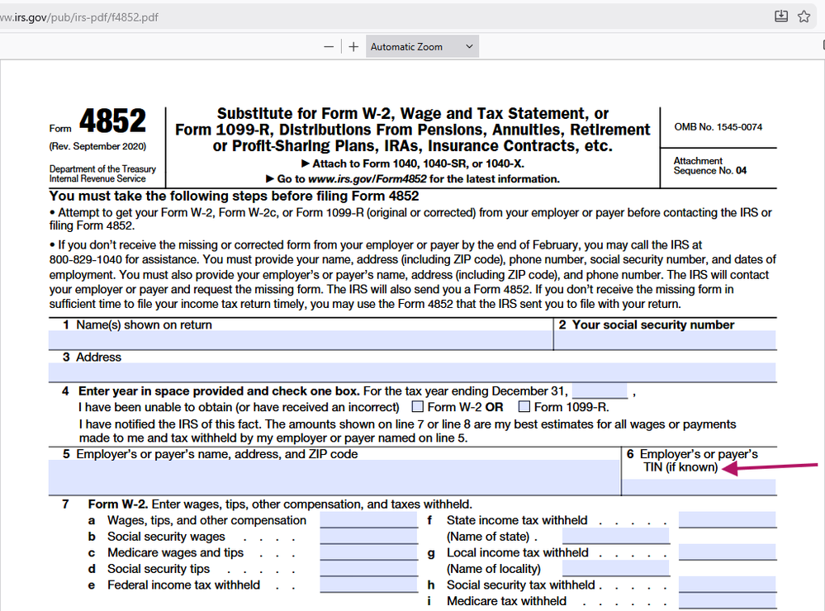The width and height of the screenshot is (825, 611).
Task: Click the Address input field
Action: [413, 372]
